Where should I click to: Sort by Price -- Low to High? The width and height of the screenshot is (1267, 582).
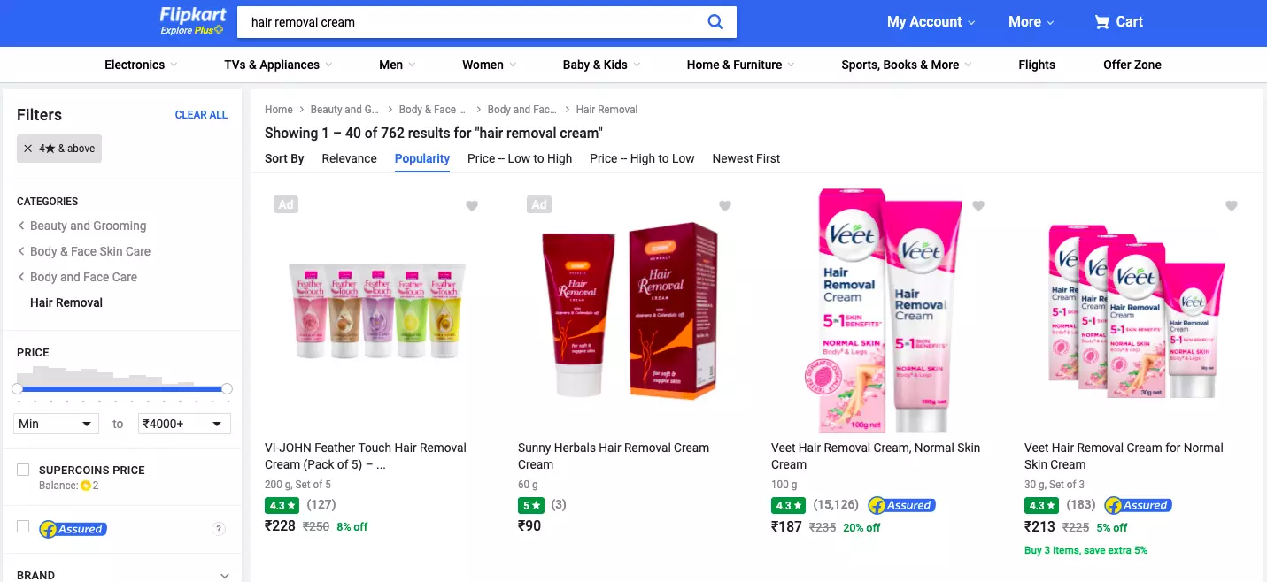pos(520,158)
